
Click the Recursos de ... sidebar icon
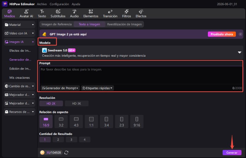[6, 112]
